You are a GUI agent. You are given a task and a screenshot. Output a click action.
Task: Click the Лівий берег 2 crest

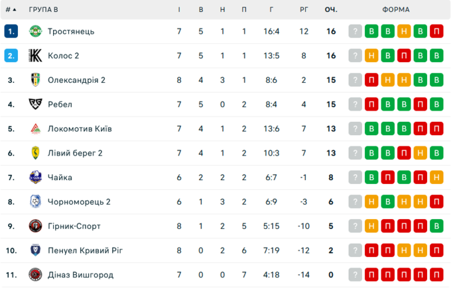(35, 153)
